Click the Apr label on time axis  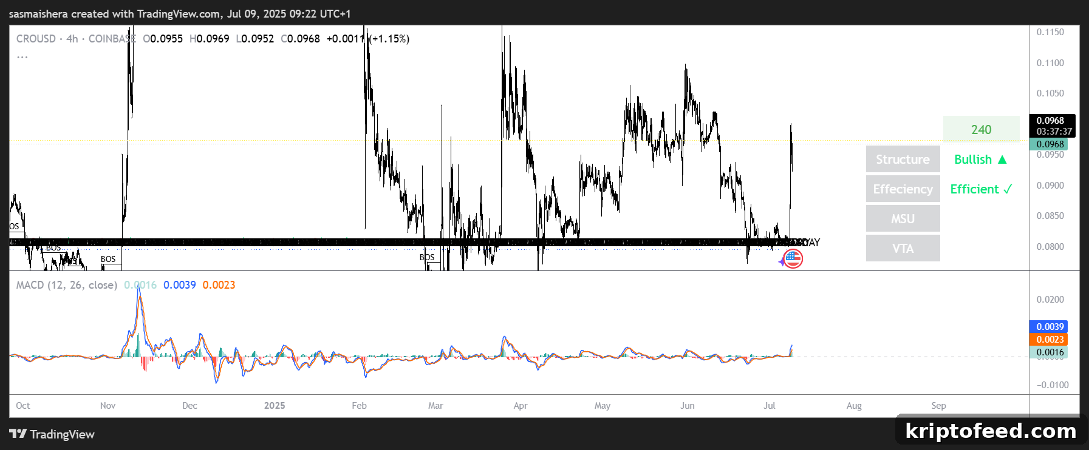coord(521,406)
